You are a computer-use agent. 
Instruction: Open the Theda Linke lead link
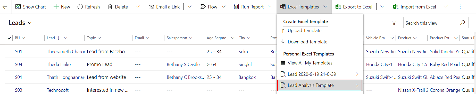pos(59,64)
